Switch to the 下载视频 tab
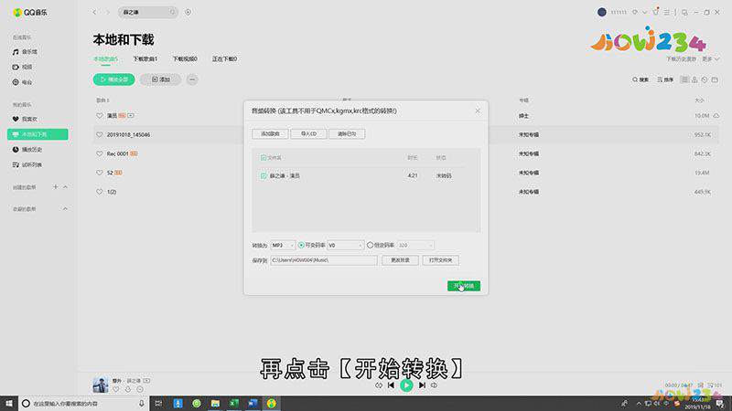 pos(185,59)
